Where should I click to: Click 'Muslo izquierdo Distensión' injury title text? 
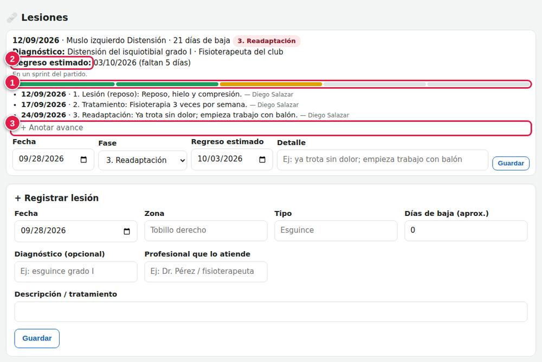(x=116, y=41)
